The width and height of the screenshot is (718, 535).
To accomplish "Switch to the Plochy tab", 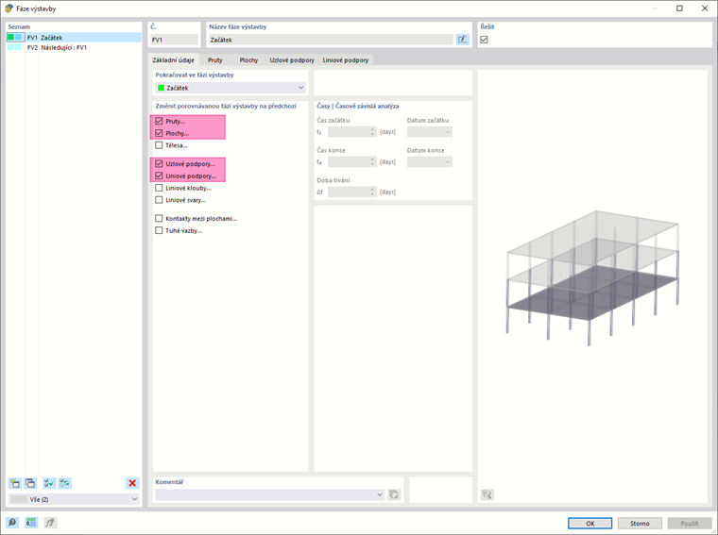I will [248, 59].
